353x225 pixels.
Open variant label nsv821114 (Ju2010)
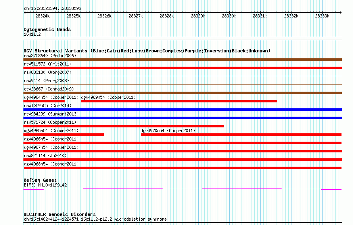coord(45,156)
